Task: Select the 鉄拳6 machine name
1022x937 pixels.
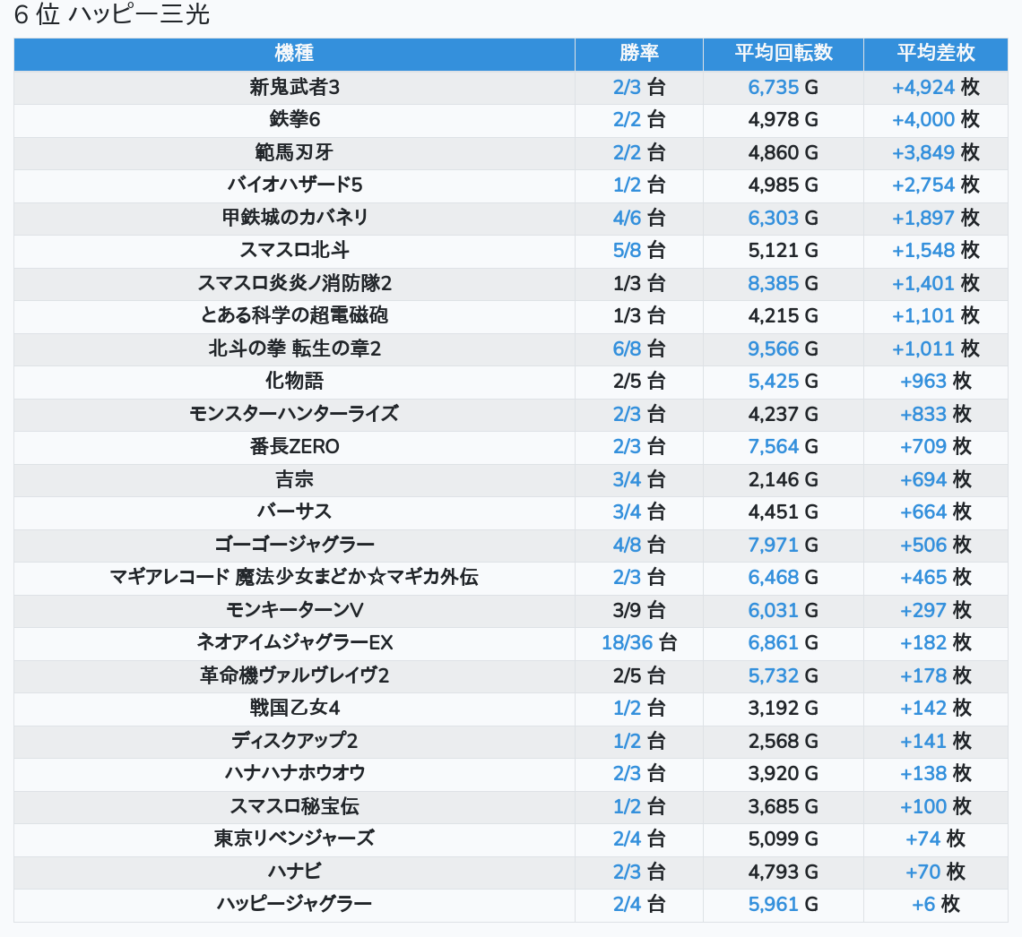Action: coord(294,119)
